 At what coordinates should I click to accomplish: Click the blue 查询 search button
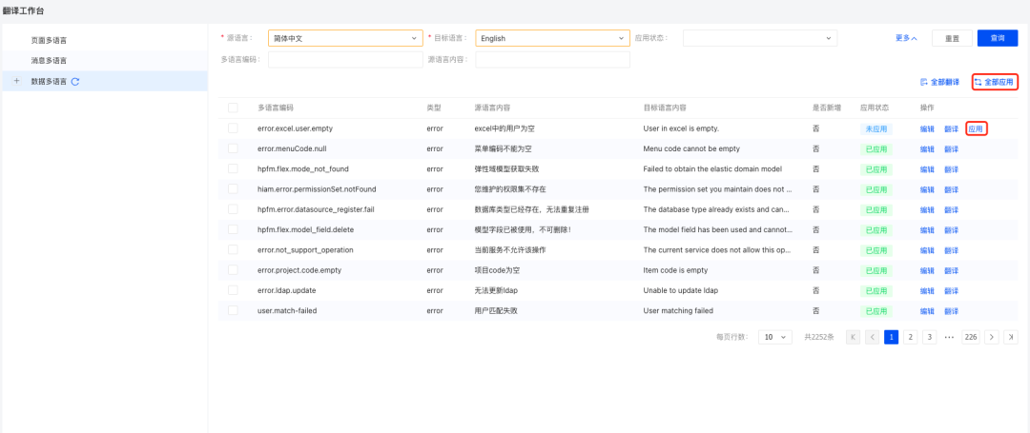(x=998, y=38)
